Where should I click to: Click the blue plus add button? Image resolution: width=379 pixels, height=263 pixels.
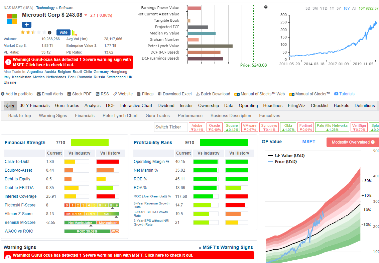point(27,25)
